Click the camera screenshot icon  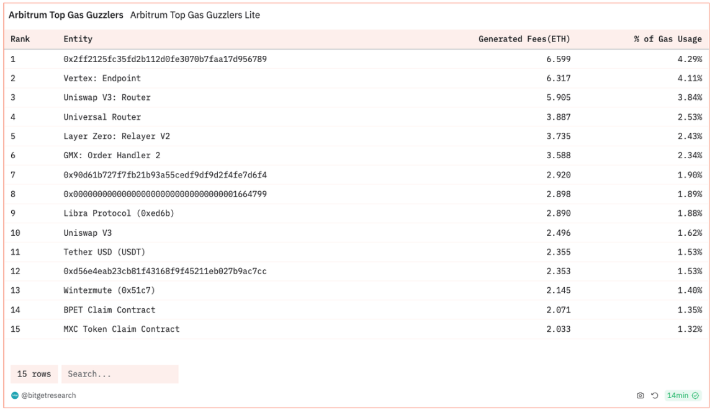click(x=640, y=396)
